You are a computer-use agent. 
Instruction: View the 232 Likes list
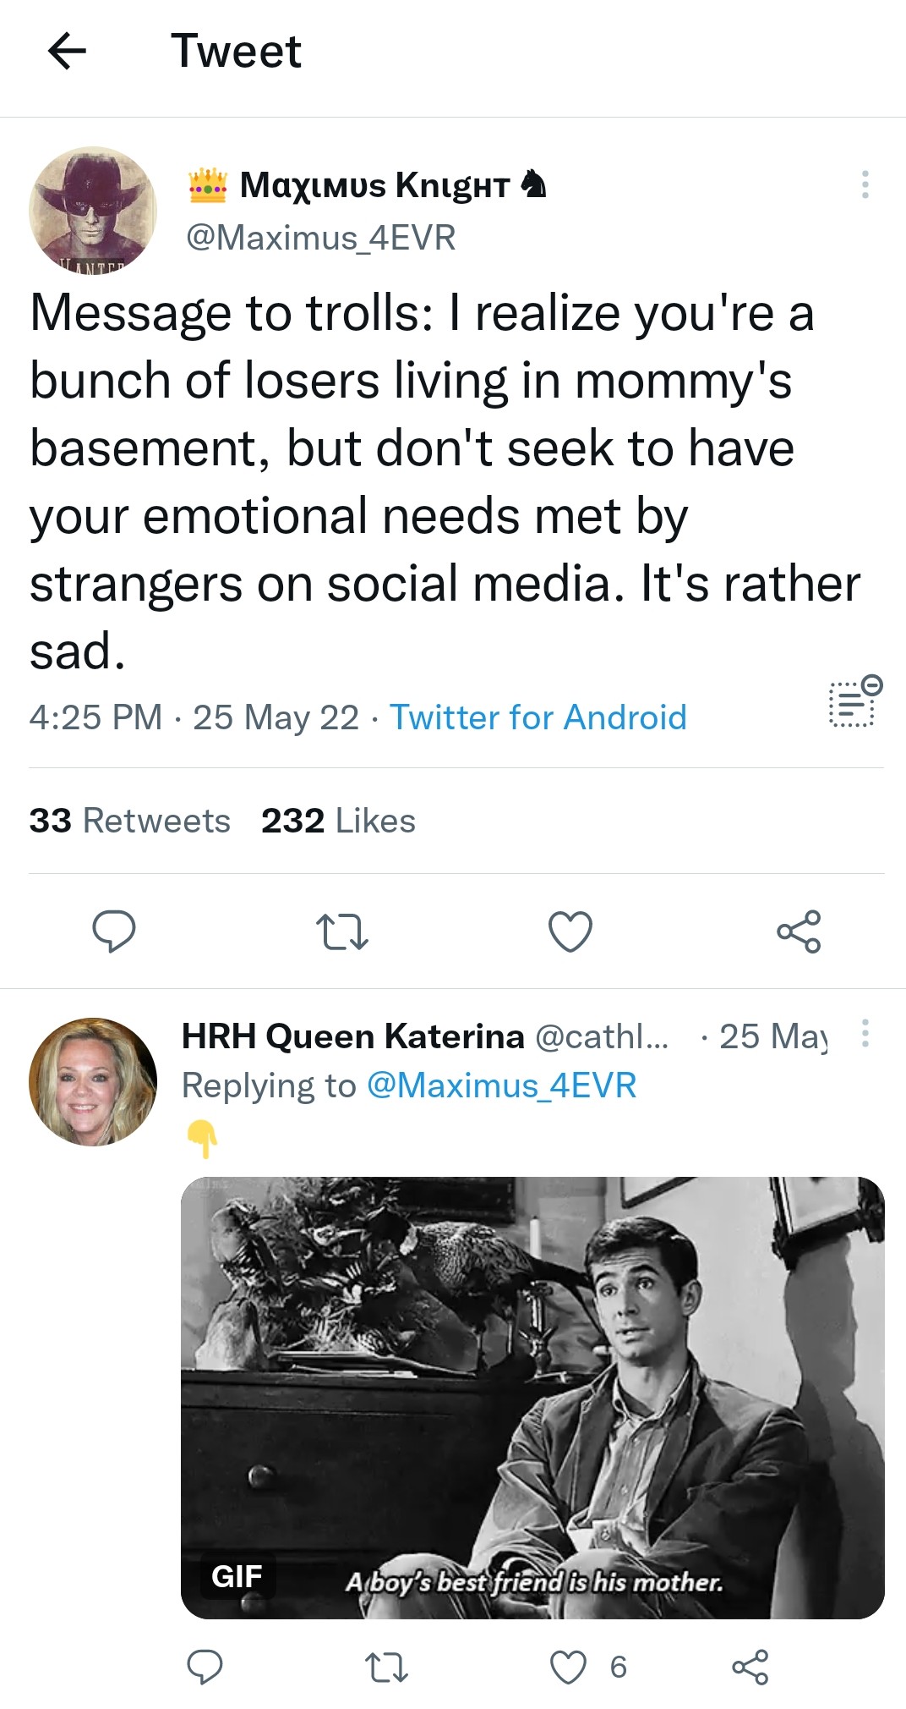[x=338, y=821]
